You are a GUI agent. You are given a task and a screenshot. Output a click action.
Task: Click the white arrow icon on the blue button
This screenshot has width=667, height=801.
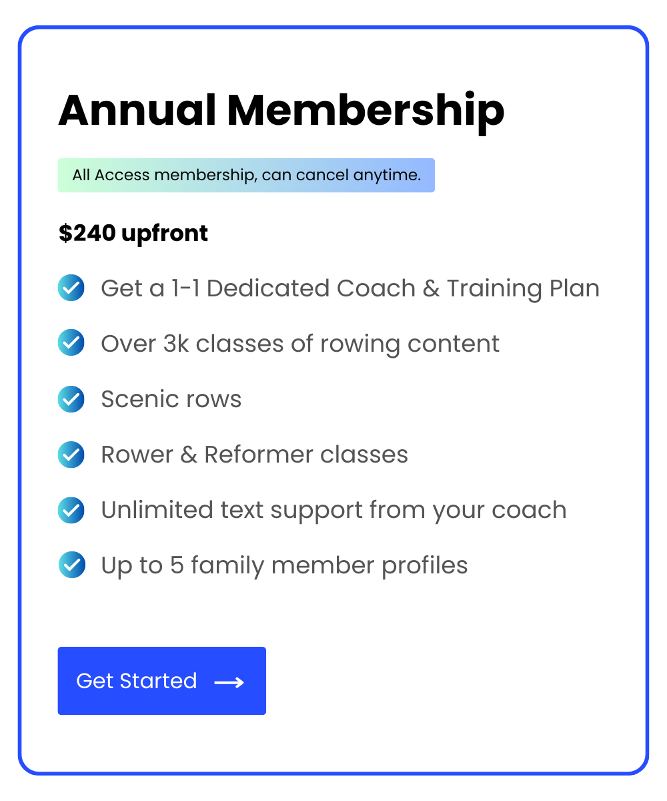(229, 682)
